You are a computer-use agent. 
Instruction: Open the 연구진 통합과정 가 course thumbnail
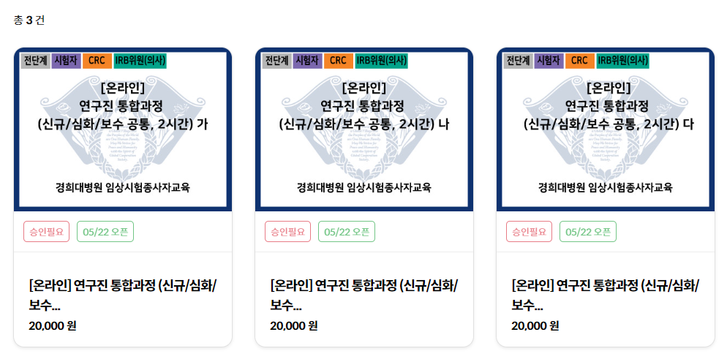pyautogui.click(x=123, y=129)
